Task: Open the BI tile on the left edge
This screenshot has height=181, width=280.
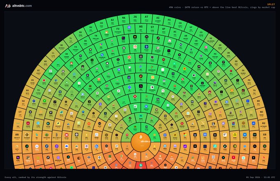Action: click(39, 71)
